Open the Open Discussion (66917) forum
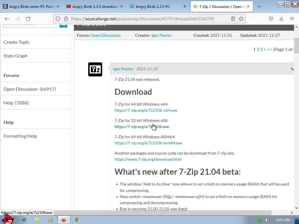The height and width of the screenshot is (224, 299). pyautogui.click(x=29, y=89)
